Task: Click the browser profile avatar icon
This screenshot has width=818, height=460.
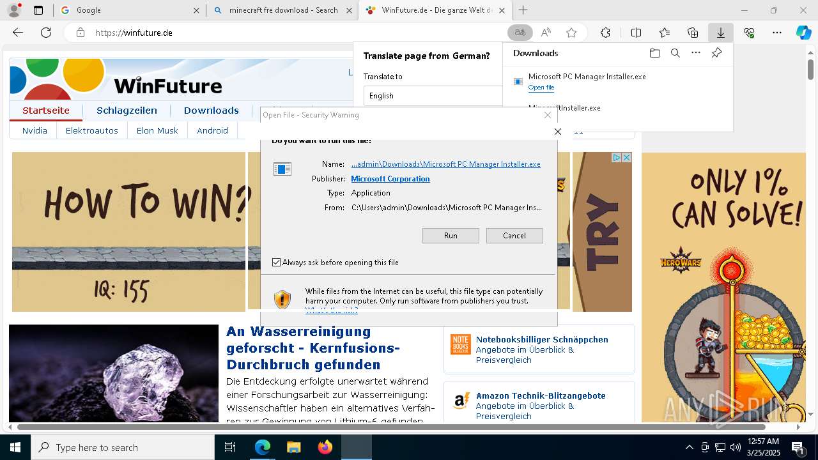Action: pos(14,10)
